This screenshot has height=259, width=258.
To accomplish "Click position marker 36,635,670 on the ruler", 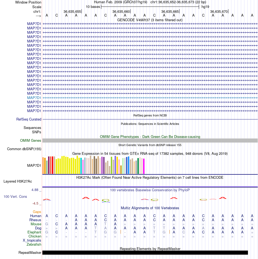I will click(219, 11).
